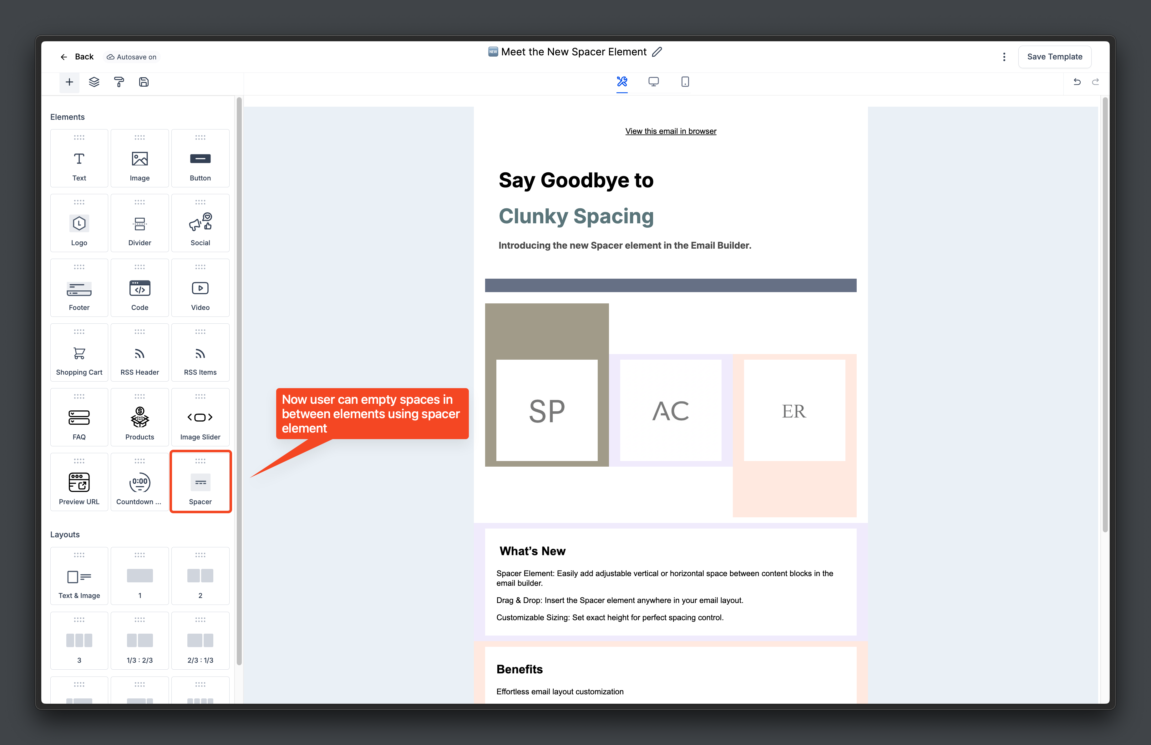Select the Social element
The height and width of the screenshot is (745, 1151).
point(200,223)
